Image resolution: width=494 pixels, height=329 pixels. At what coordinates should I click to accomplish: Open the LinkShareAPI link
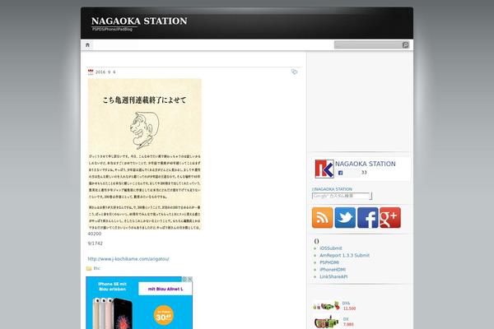[x=333, y=276]
